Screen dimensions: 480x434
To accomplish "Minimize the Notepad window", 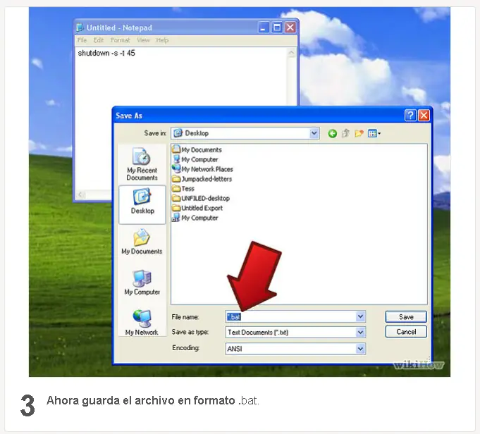I will [263, 27].
